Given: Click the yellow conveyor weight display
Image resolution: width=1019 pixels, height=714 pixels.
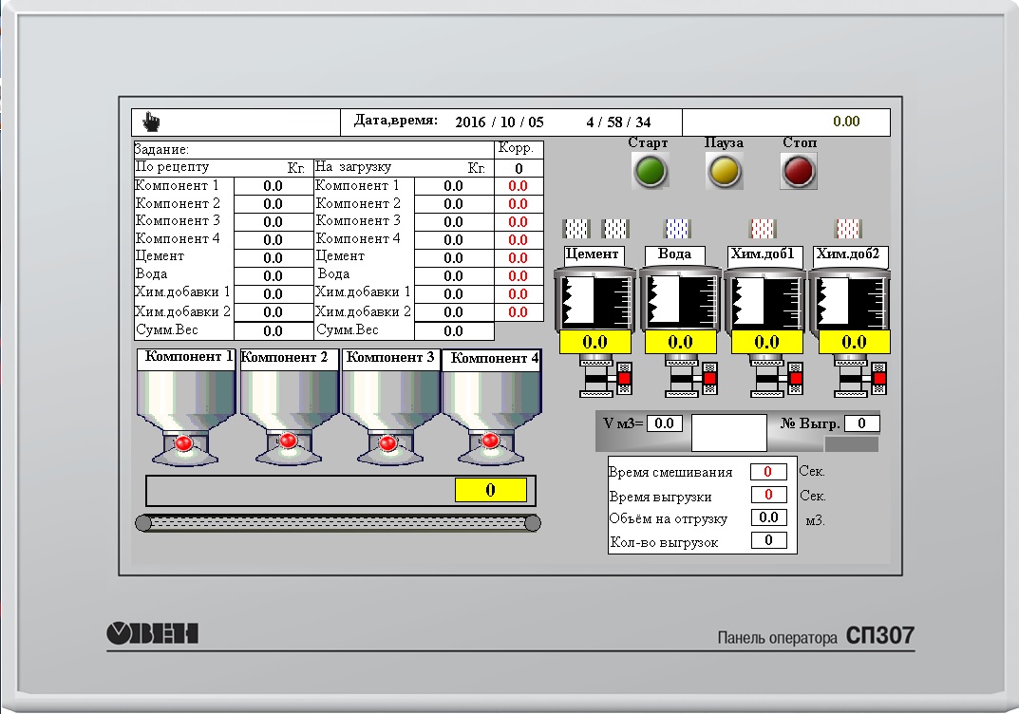Looking at the screenshot, I should (490, 490).
